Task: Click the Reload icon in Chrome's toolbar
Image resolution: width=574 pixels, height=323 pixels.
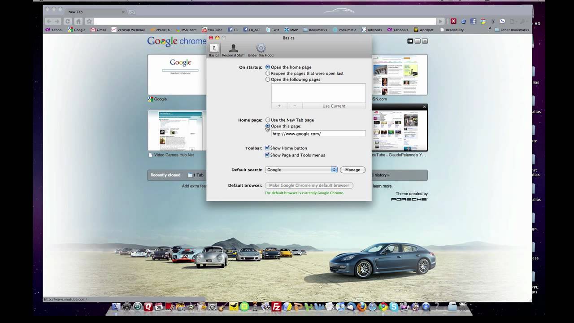Action: (67, 21)
